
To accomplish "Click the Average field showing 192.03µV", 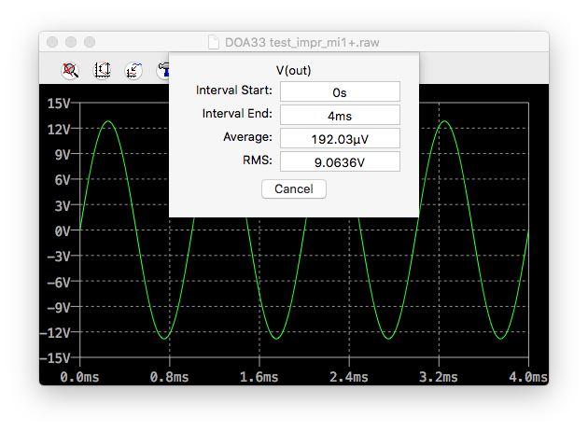I will (x=340, y=138).
